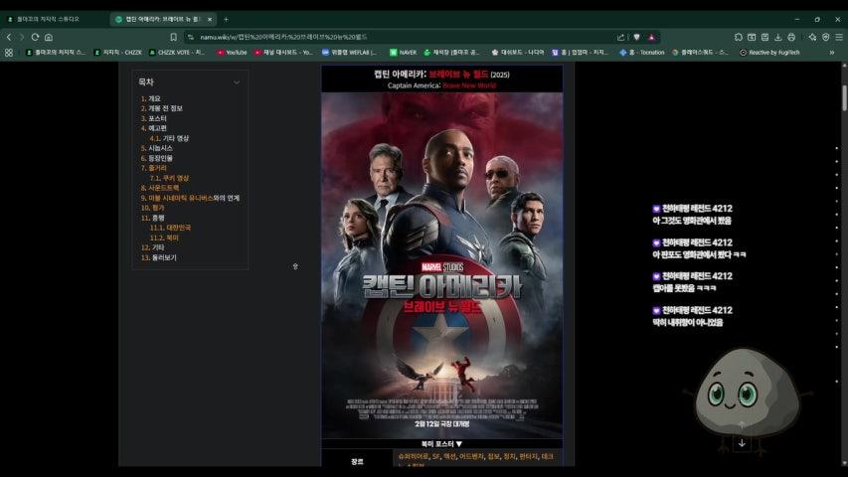Viewport: 848px width, 477px height.
Task: Click the print icon in toolbar
Action: (x=791, y=38)
